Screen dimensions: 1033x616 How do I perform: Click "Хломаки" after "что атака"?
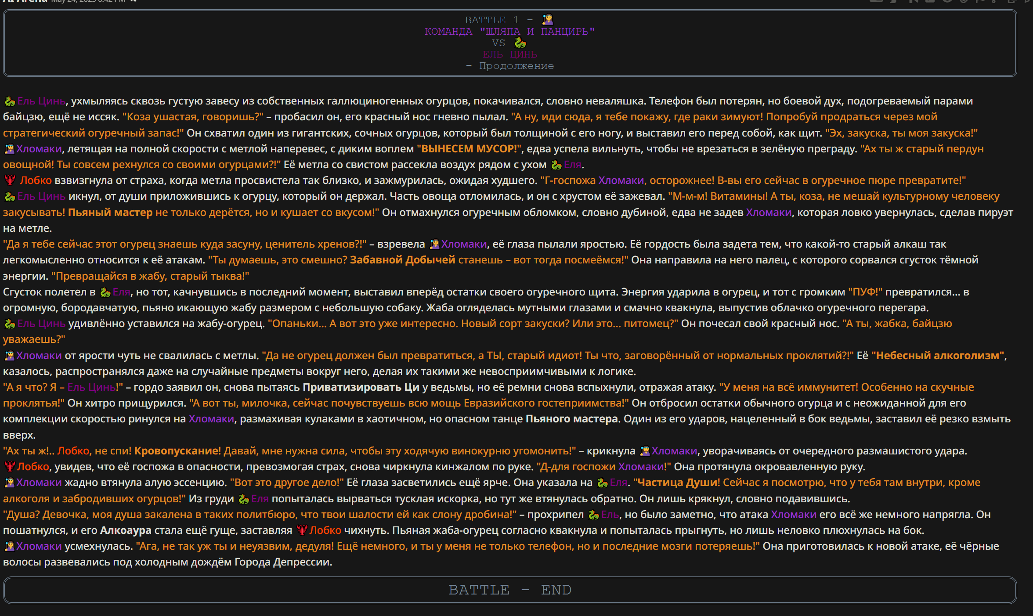tap(794, 515)
